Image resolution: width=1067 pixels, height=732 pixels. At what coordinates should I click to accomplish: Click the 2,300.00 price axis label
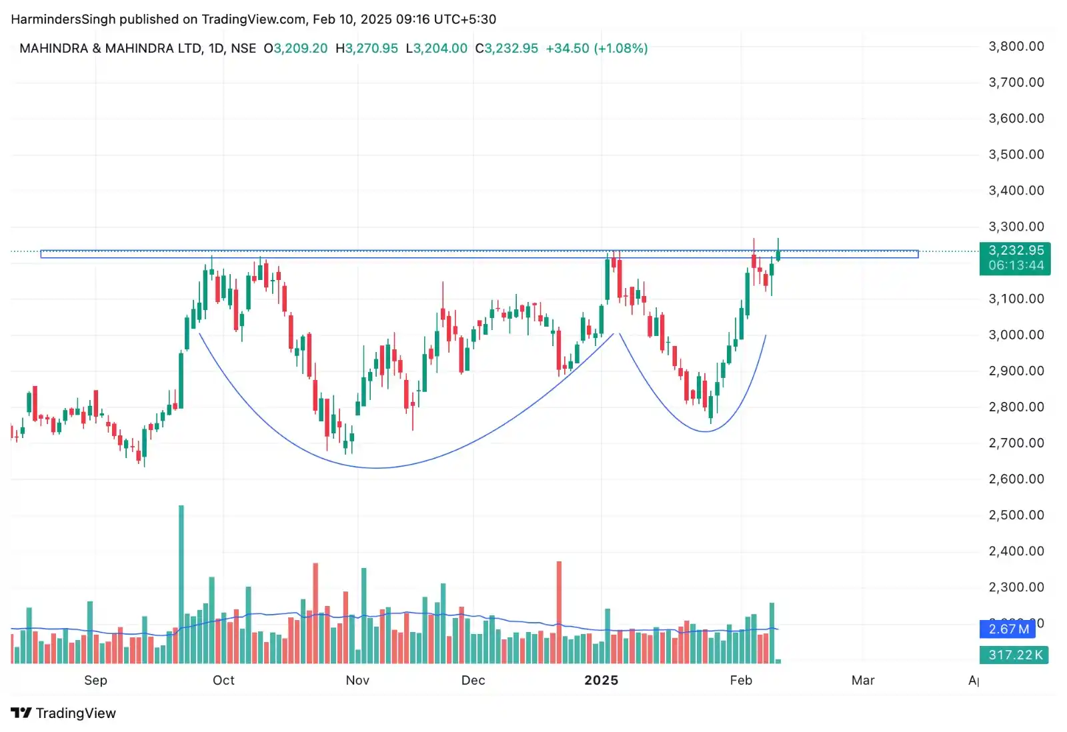(x=1016, y=587)
